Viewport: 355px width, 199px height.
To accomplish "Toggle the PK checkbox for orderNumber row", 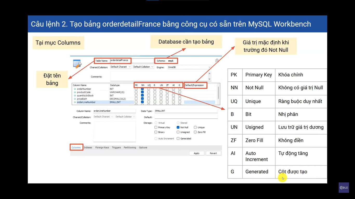I will [136, 89].
